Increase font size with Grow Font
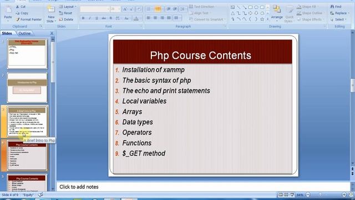 click(x=125, y=9)
